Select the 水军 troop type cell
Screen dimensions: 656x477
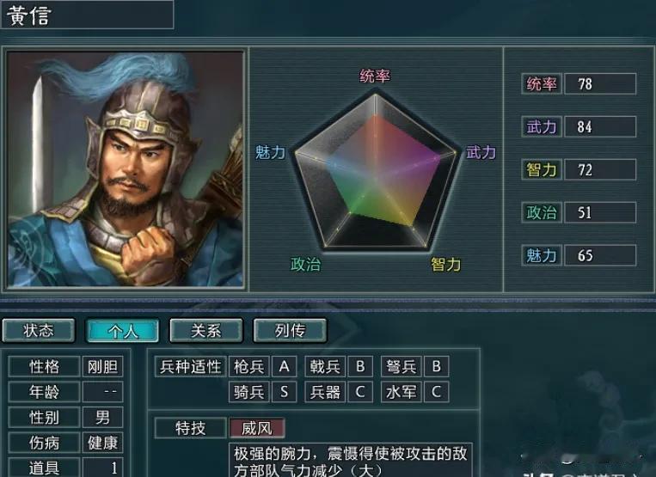tap(402, 392)
